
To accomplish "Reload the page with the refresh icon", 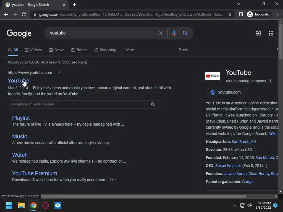I will (x=24, y=14).
